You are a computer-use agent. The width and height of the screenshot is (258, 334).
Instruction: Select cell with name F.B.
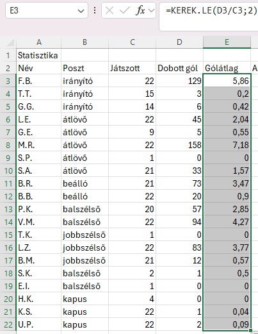pos(39,81)
